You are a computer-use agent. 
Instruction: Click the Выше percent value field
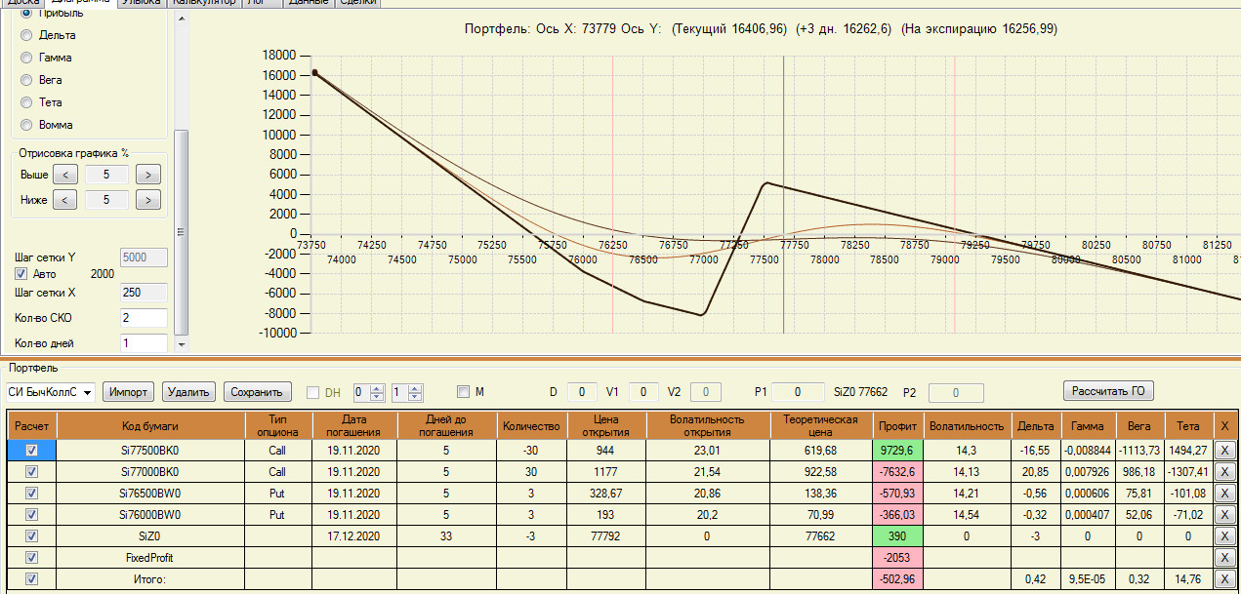pos(106,175)
